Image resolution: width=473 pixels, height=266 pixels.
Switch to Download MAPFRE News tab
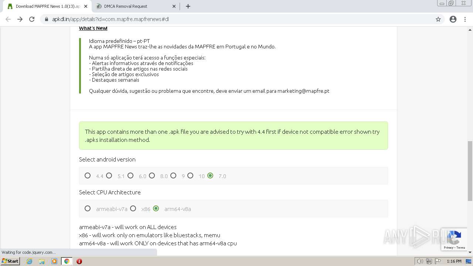[47, 6]
